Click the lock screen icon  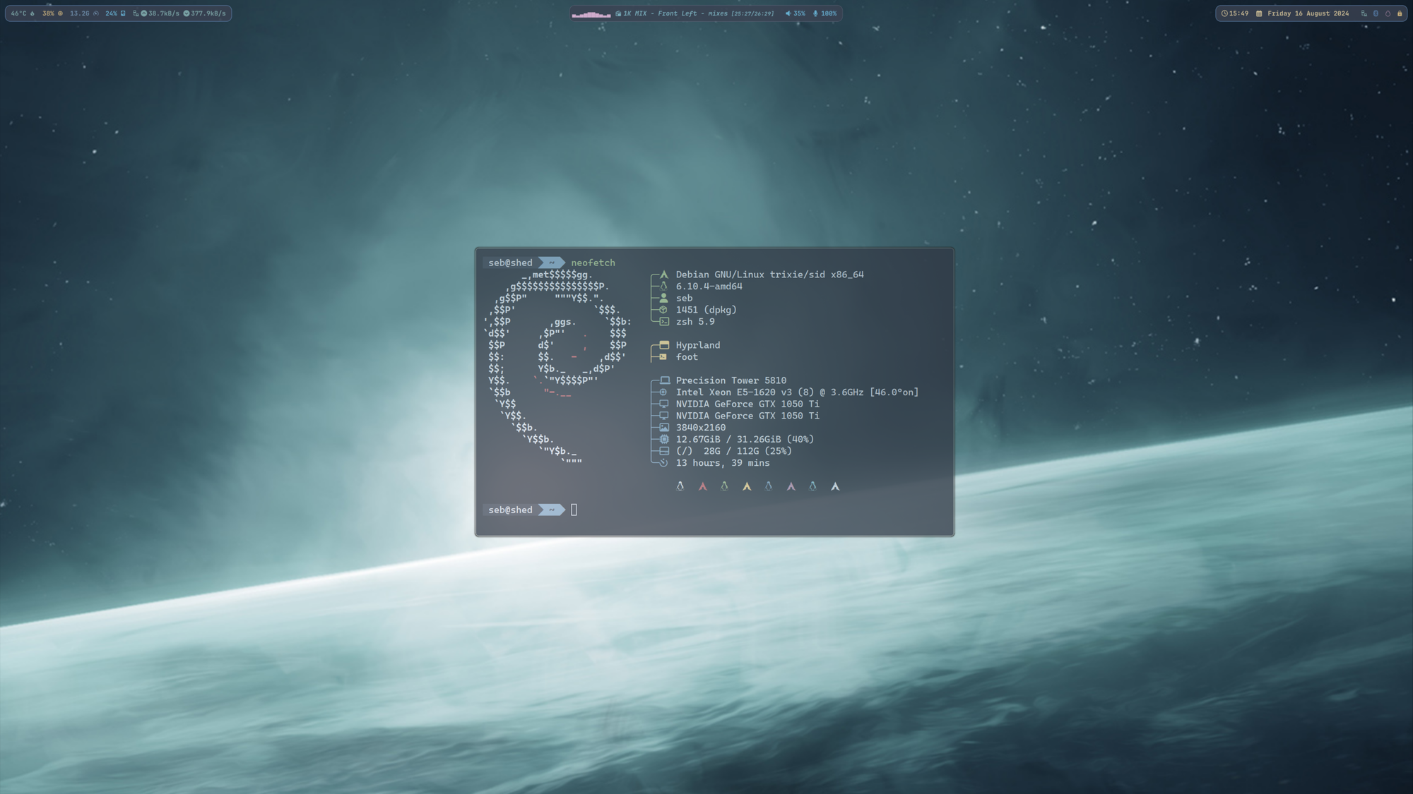(1399, 13)
